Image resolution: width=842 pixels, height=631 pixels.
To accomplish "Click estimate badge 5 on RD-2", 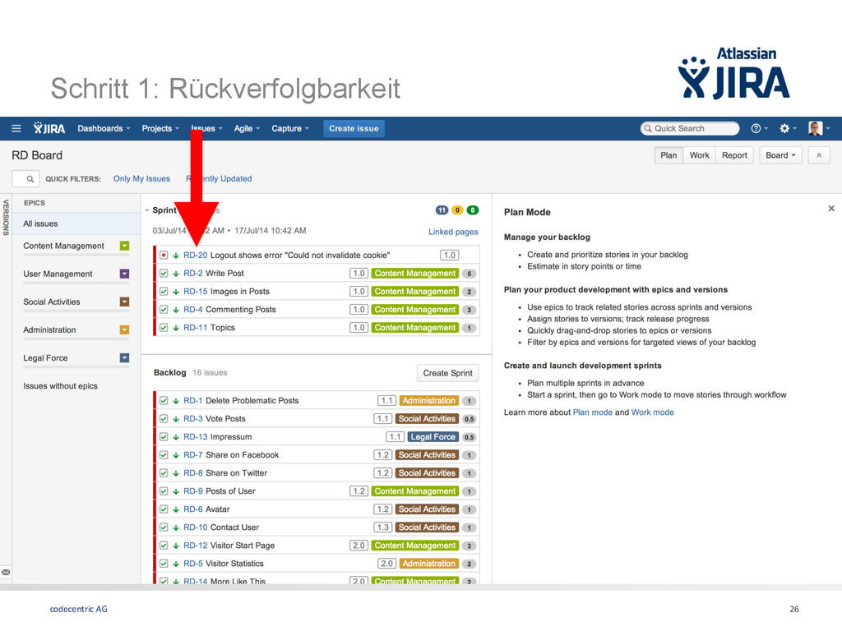I will click(469, 274).
